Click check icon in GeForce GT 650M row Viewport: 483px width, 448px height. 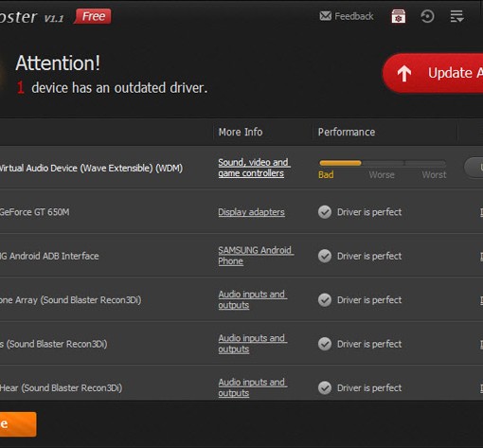coord(325,212)
